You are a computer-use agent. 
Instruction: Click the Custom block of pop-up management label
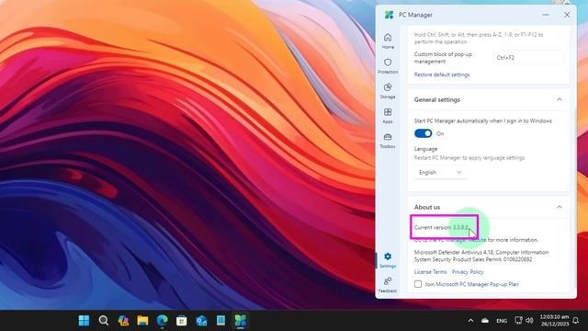tap(443, 58)
